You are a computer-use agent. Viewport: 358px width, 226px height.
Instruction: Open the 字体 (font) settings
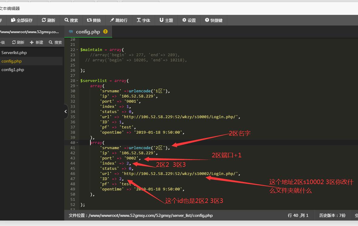(144, 20)
